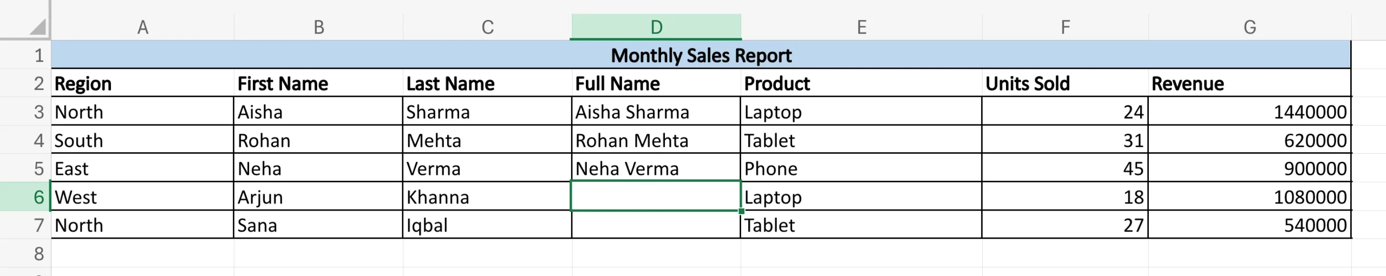Select the cell containing Rohan Mehta

[655, 141]
